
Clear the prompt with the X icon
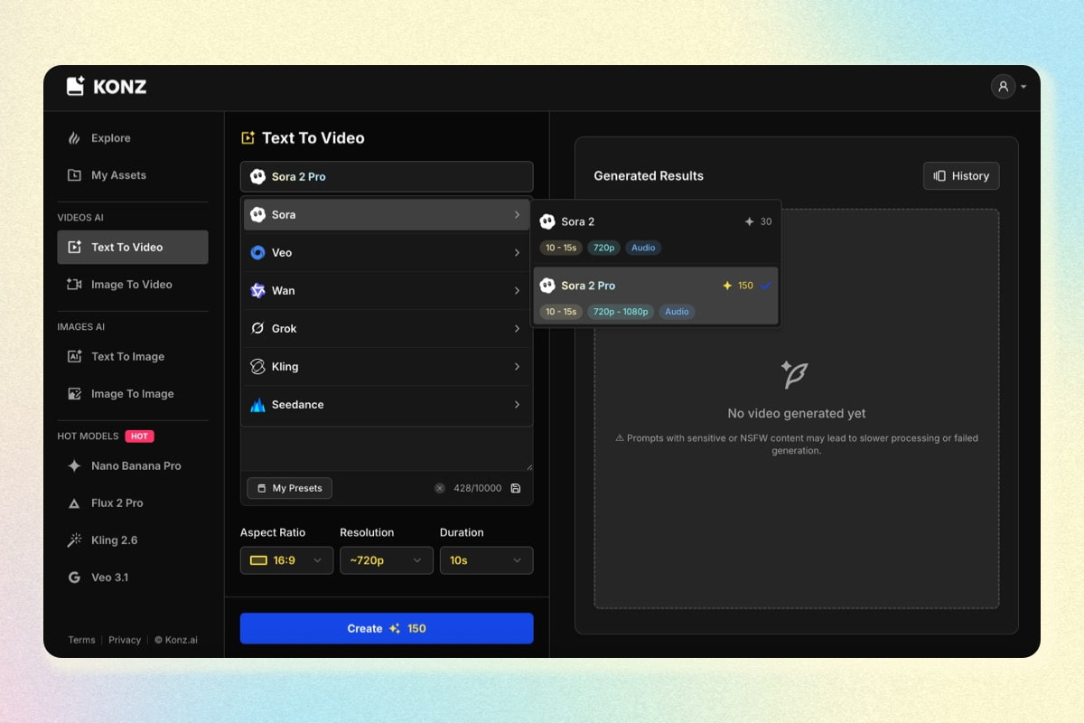tap(440, 488)
